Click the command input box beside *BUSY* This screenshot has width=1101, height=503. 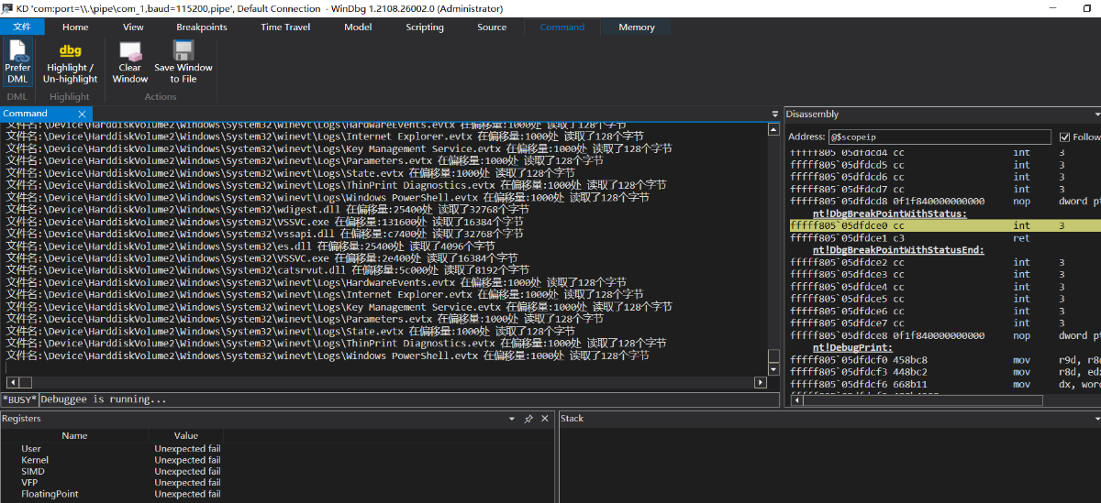point(407,399)
